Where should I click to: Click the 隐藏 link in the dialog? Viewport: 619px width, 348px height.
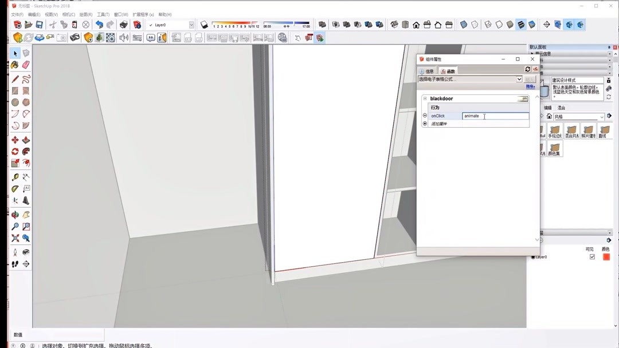531,87
